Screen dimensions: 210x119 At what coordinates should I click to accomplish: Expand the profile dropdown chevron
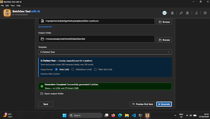[x=168, y=13]
